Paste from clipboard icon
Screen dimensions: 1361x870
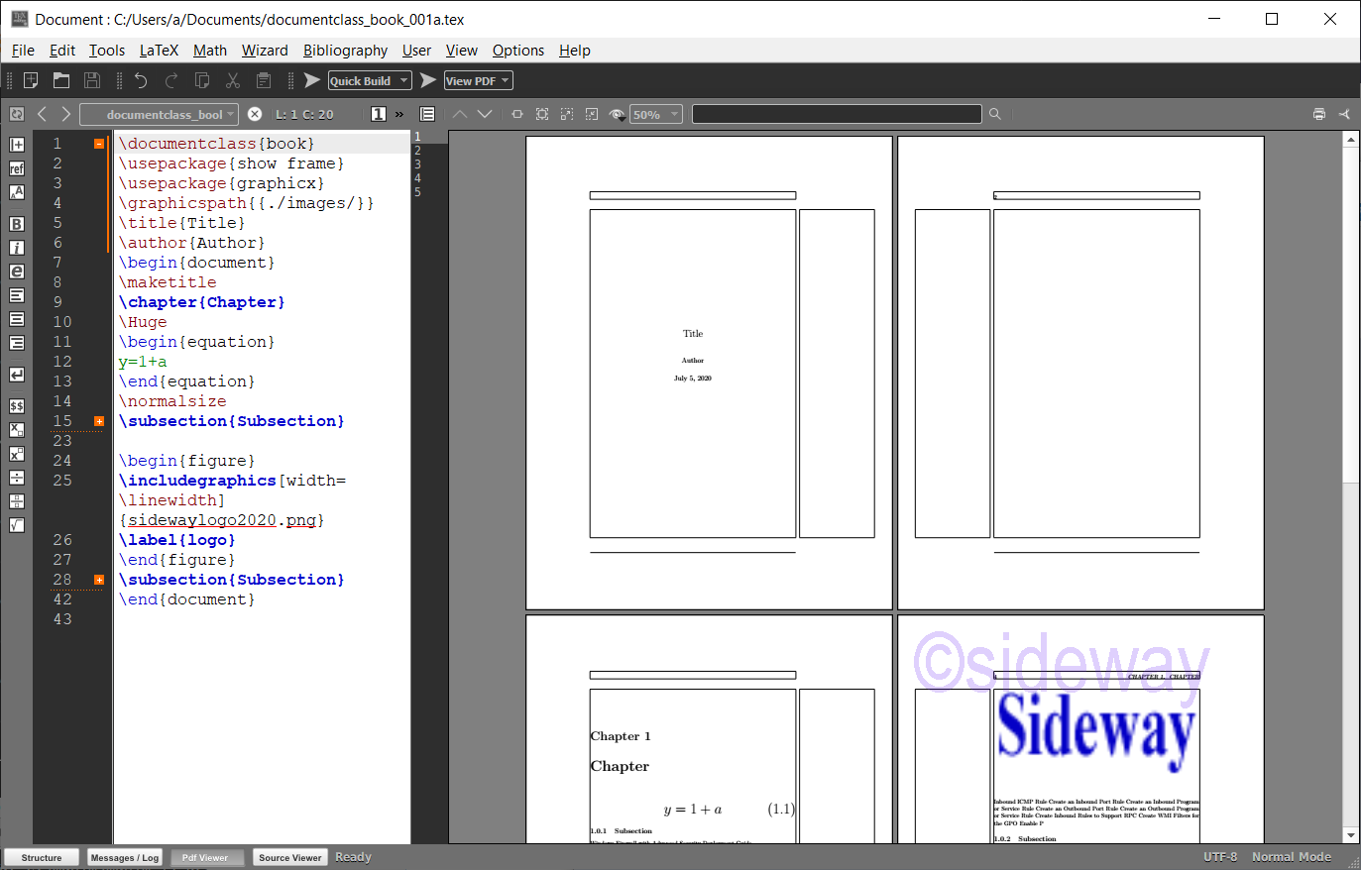pos(264,80)
